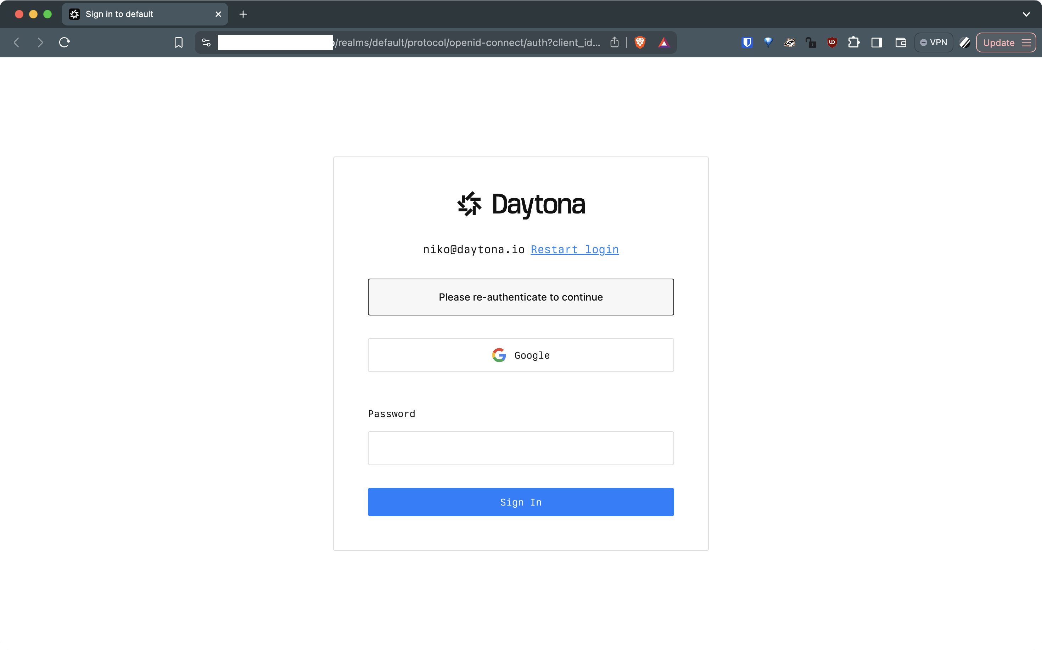
Task: Toggle the VPN button
Action: point(934,42)
